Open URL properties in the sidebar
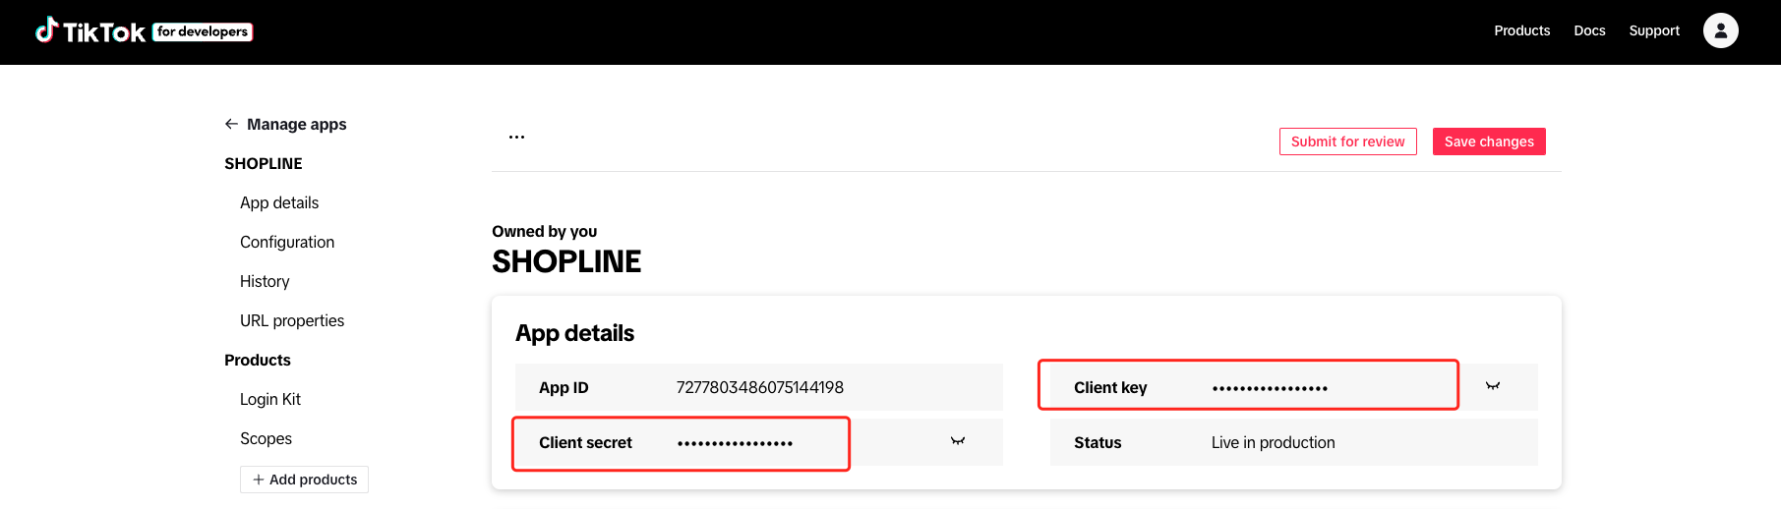 [x=292, y=320]
